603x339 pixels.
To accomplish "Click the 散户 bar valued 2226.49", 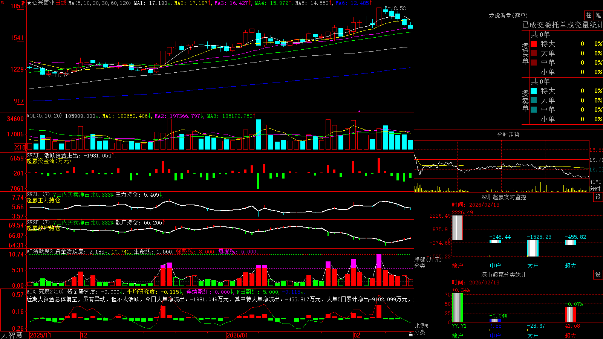I will click(x=458, y=228).
